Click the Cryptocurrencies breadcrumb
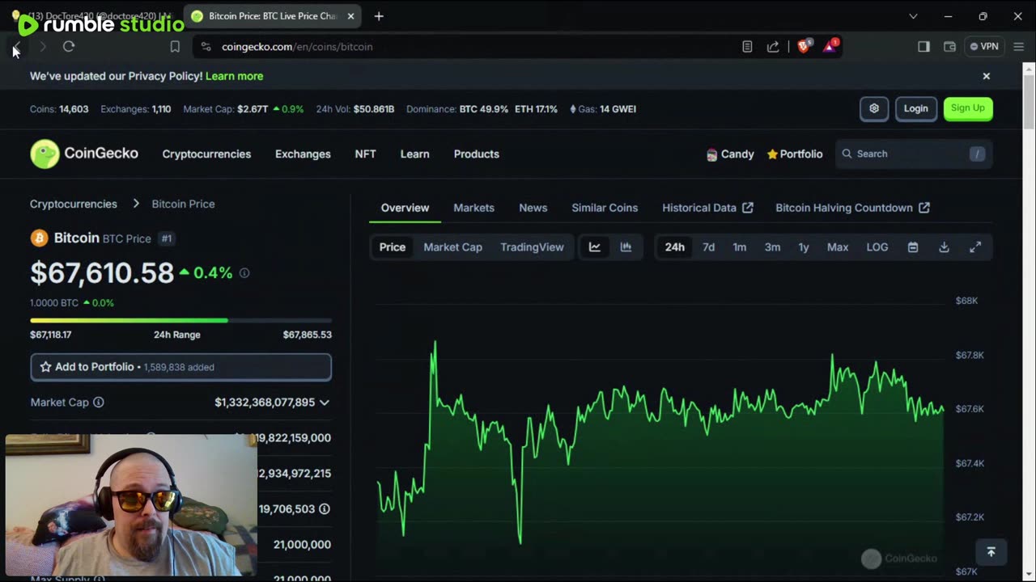The width and height of the screenshot is (1036, 582). pos(74,204)
